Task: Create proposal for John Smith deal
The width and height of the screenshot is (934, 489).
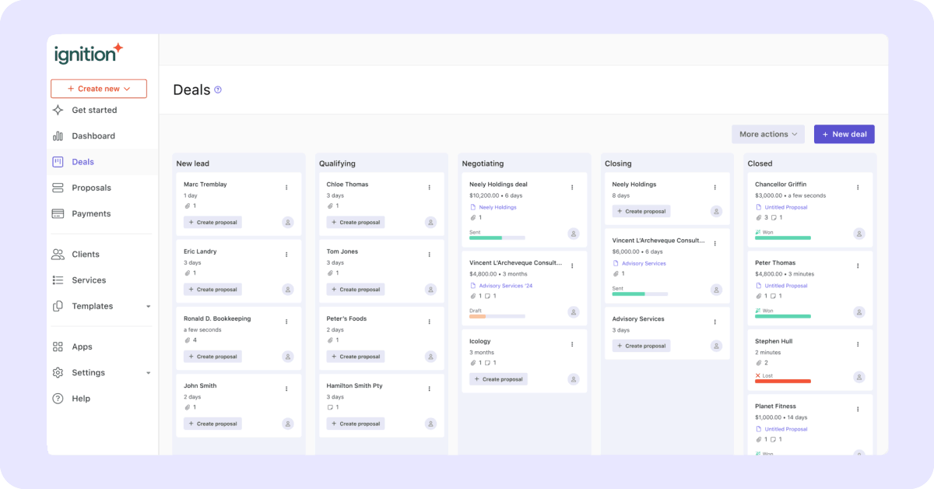Action: 212,424
